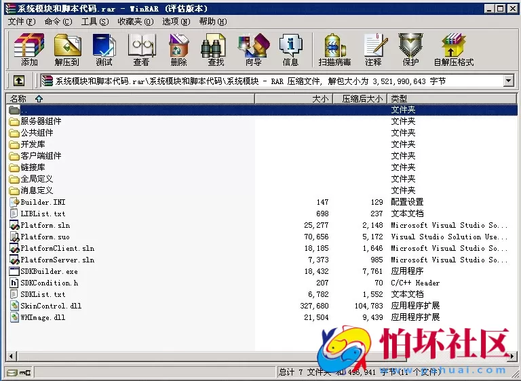Sort by the 大小 column header

click(x=294, y=99)
